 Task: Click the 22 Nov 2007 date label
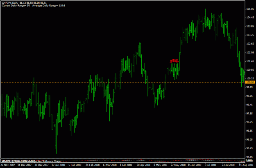pyautogui.click(x=8, y=165)
